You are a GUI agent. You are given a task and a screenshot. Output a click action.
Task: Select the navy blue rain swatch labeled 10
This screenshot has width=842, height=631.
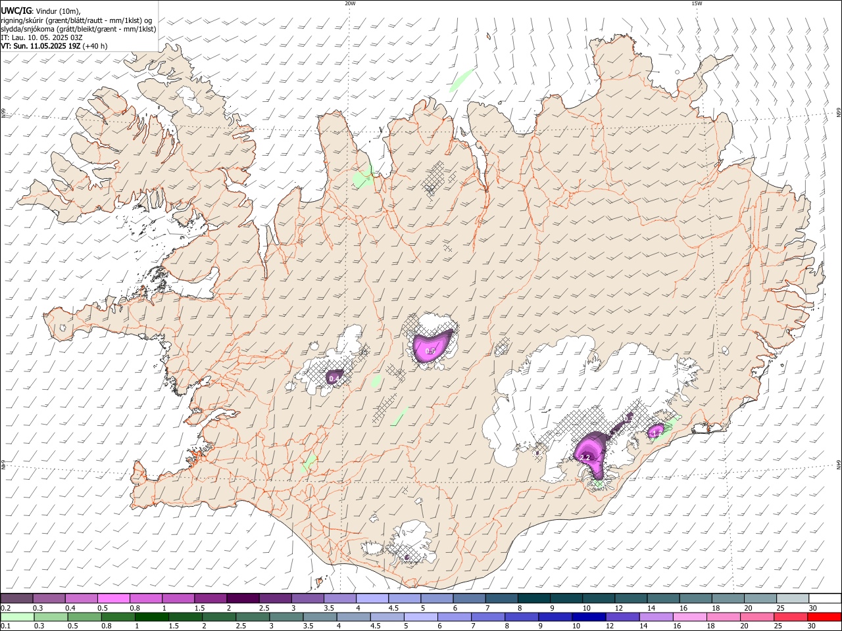pos(589,617)
